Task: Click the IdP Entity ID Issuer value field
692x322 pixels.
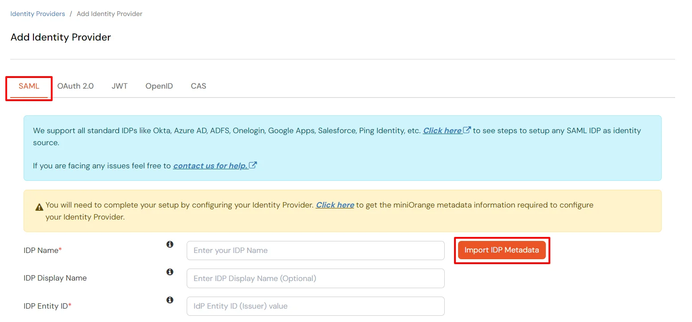Action: [315, 306]
